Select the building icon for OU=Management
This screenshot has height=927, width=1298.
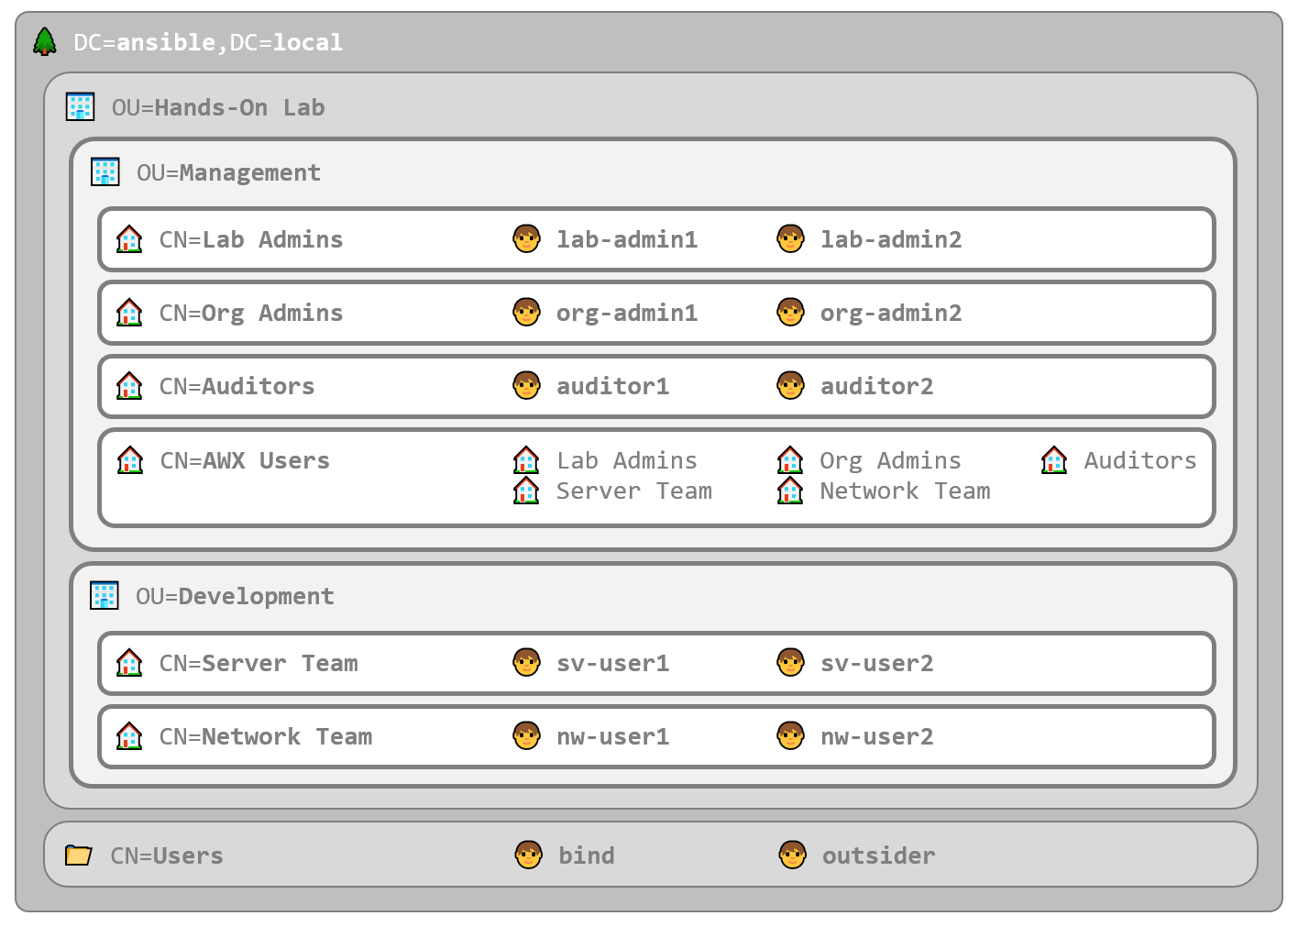click(x=105, y=172)
